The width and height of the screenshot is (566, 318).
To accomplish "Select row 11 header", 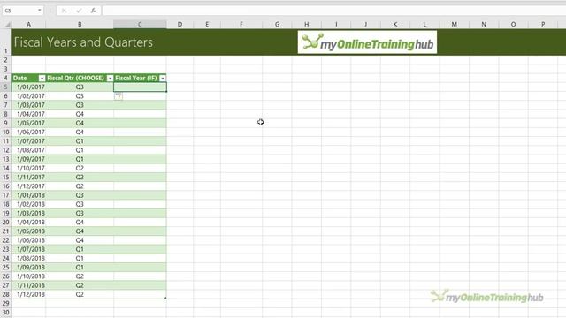I will [6, 141].
